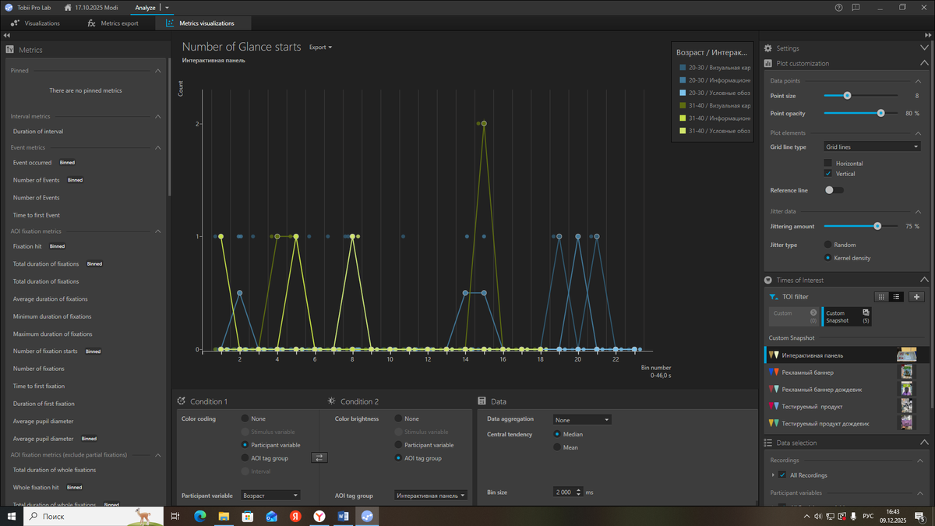Select Participant variable for Color brightness
This screenshot has height=526, width=935.
pyautogui.click(x=399, y=445)
